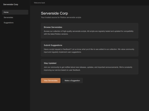Image resolution: width=149 pixels, height=111 pixels.
Task: Click the 'Have a script request' description line
Action: [x=89, y=49]
